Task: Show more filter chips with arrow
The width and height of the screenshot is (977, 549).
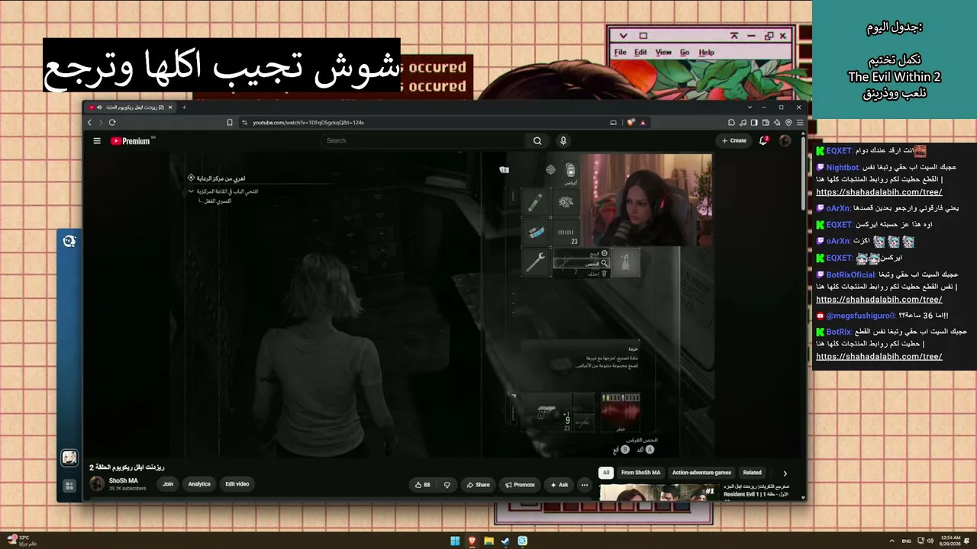Action: pyautogui.click(x=785, y=473)
